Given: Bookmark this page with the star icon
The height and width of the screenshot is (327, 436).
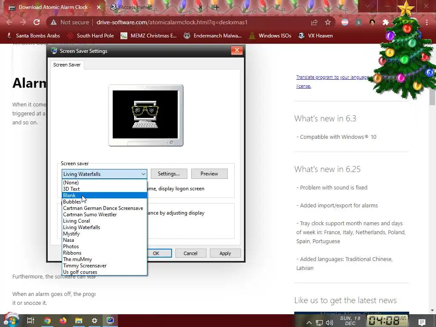Looking at the screenshot, I should point(328,22).
